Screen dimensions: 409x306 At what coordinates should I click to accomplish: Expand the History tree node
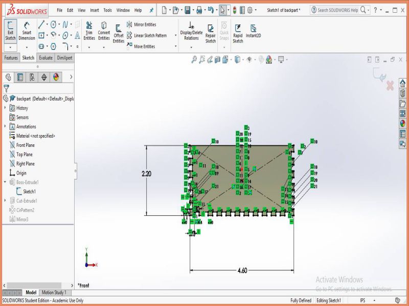pyautogui.click(x=5, y=108)
